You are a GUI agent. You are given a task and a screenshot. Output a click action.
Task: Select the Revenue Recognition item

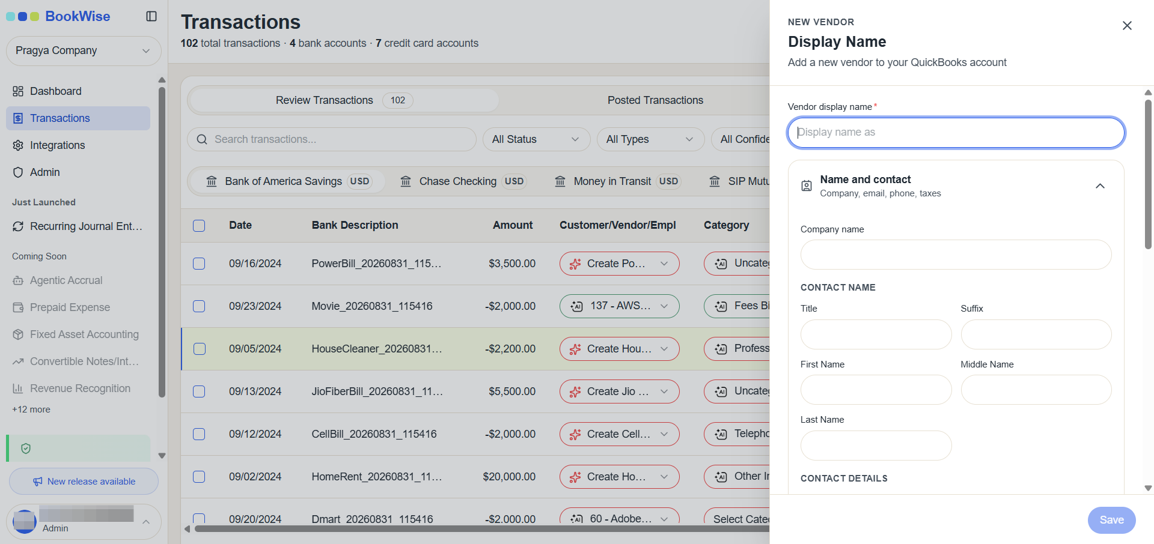tap(78, 388)
